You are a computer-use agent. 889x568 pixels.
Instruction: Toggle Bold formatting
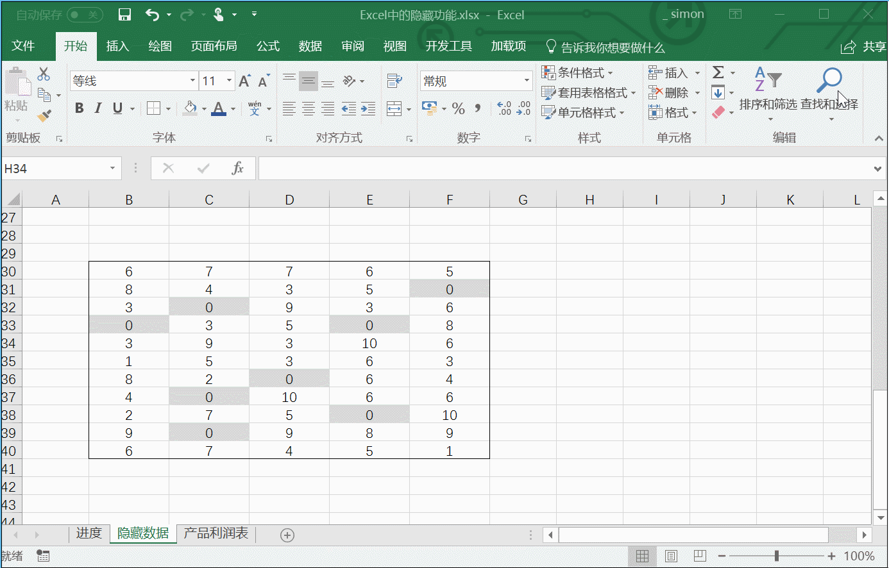(x=79, y=108)
